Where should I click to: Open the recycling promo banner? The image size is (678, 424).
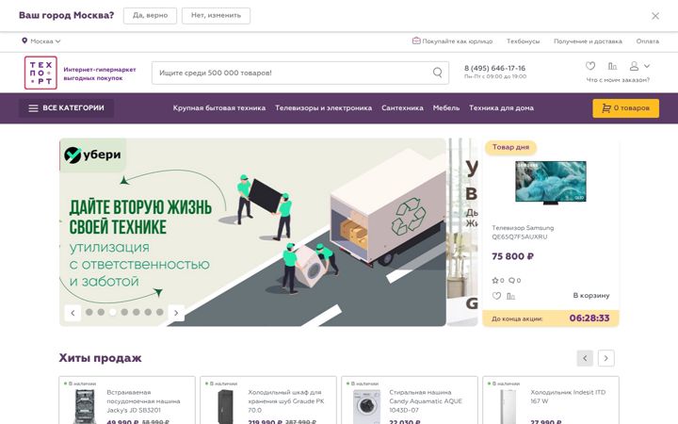coord(252,232)
